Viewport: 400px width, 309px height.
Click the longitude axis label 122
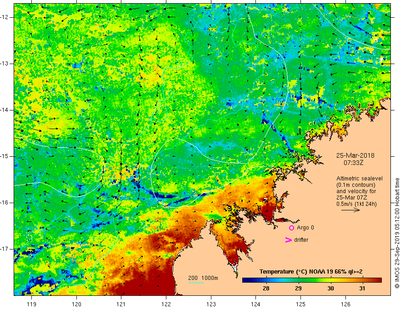[166, 304]
